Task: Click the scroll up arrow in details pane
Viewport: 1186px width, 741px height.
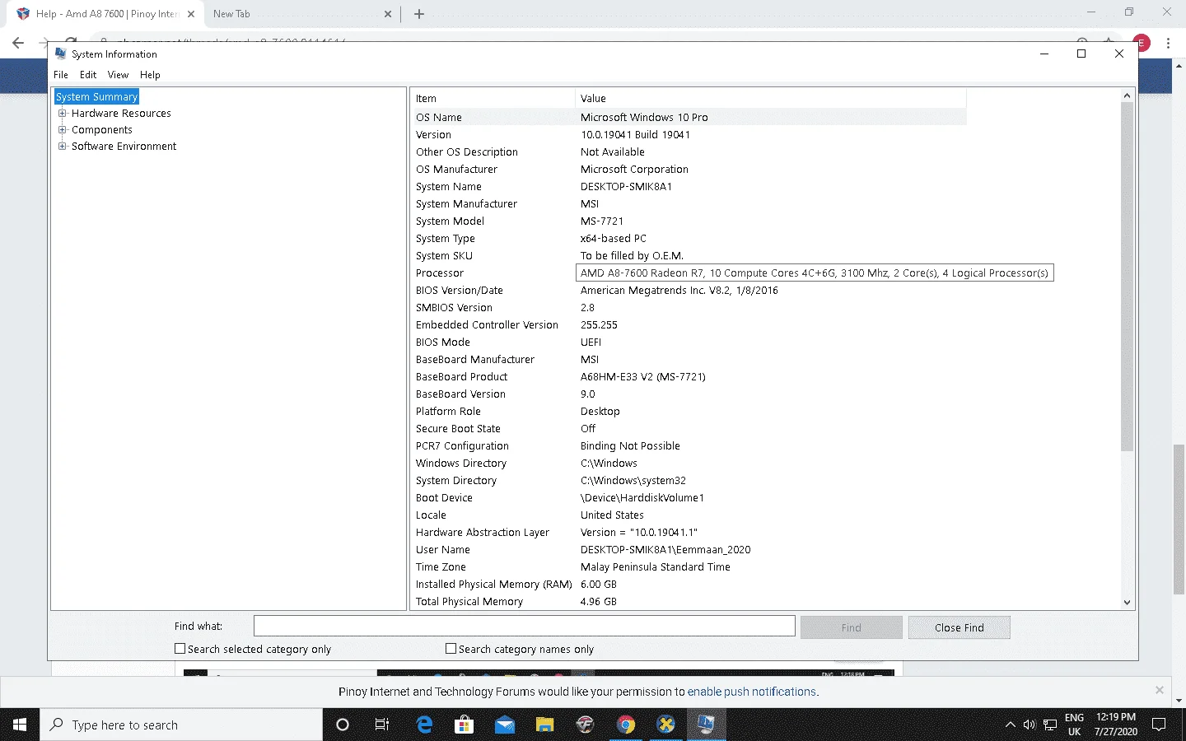Action: [x=1127, y=96]
